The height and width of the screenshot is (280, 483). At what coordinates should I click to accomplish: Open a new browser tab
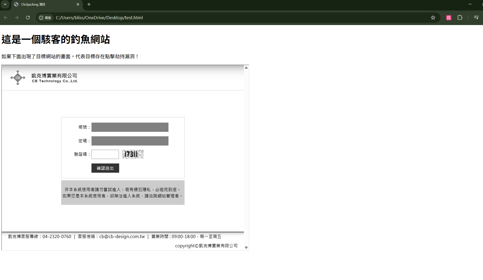(x=89, y=4)
